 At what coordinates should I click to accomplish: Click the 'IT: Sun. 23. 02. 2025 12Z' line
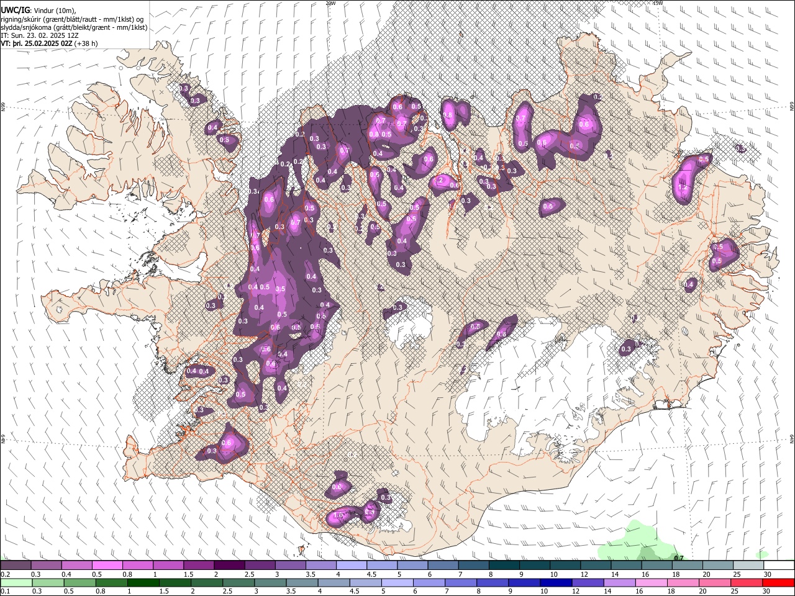pyautogui.click(x=40, y=35)
